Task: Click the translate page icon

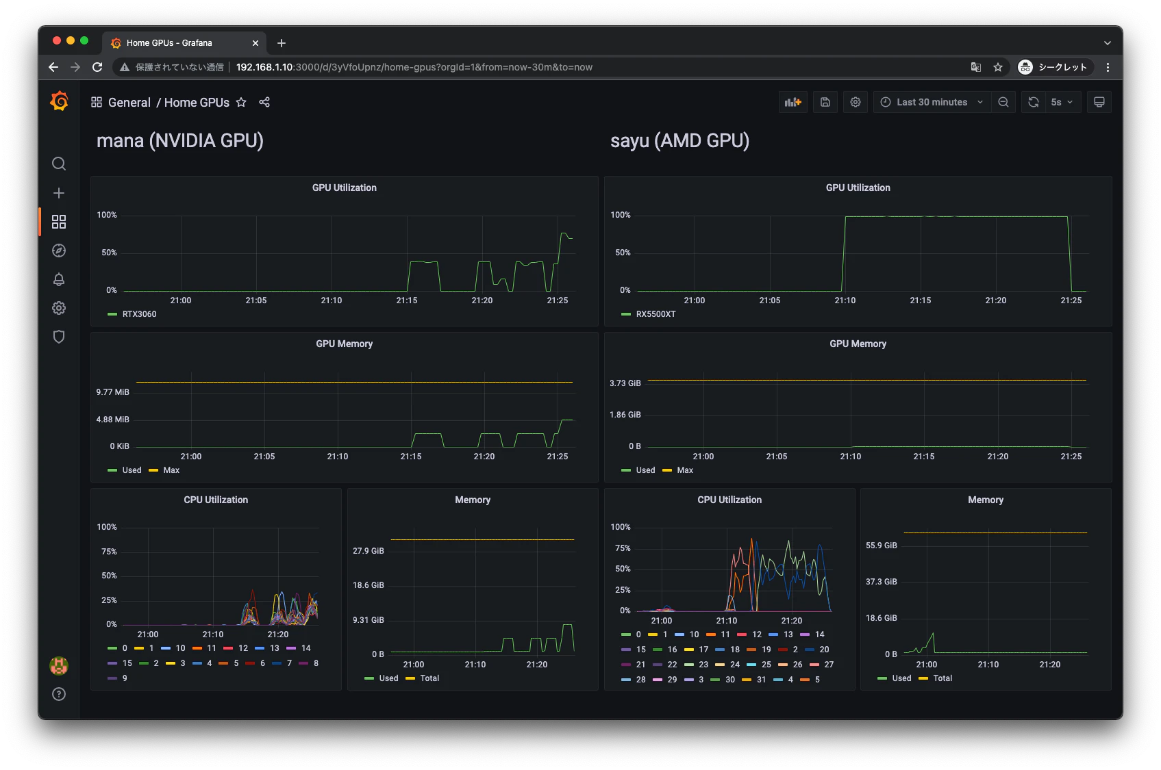Action: coord(976,67)
